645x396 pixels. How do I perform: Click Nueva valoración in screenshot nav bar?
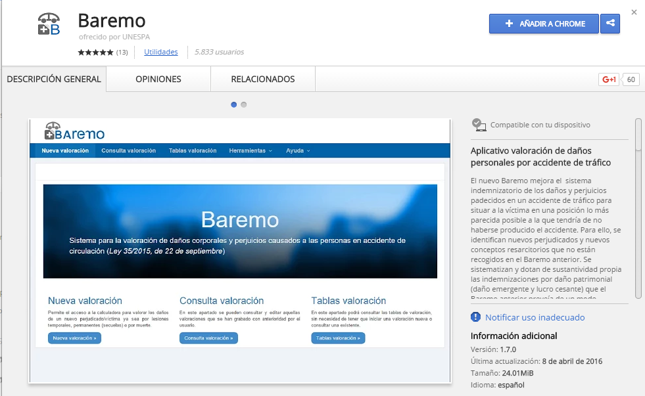[65, 150]
